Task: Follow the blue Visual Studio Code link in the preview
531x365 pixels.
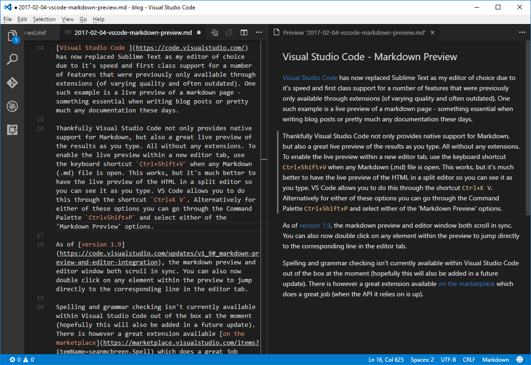Action: point(310,78)
